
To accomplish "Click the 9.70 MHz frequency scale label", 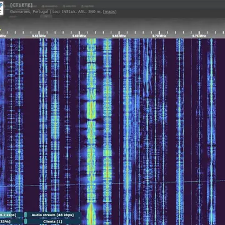I will point(159,36).
